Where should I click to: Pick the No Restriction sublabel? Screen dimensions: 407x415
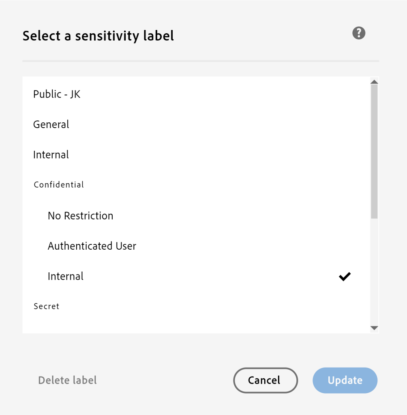(x=80, y=216)
